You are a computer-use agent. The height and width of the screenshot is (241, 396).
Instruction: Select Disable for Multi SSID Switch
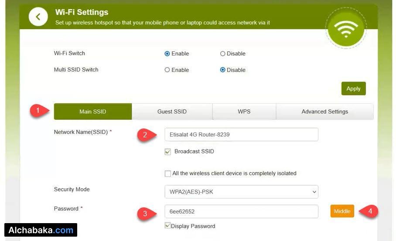(x=222, y=70)
